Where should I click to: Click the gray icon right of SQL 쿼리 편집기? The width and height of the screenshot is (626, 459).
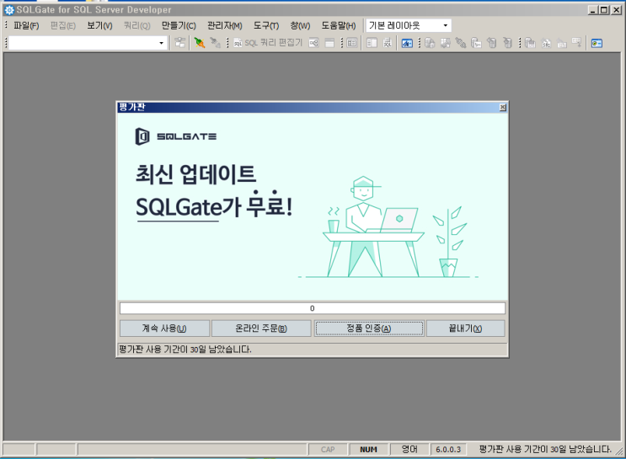point(313,43)
